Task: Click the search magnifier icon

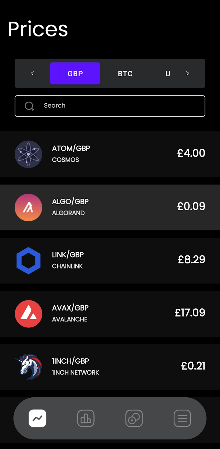Action: (x=29, y=106)
